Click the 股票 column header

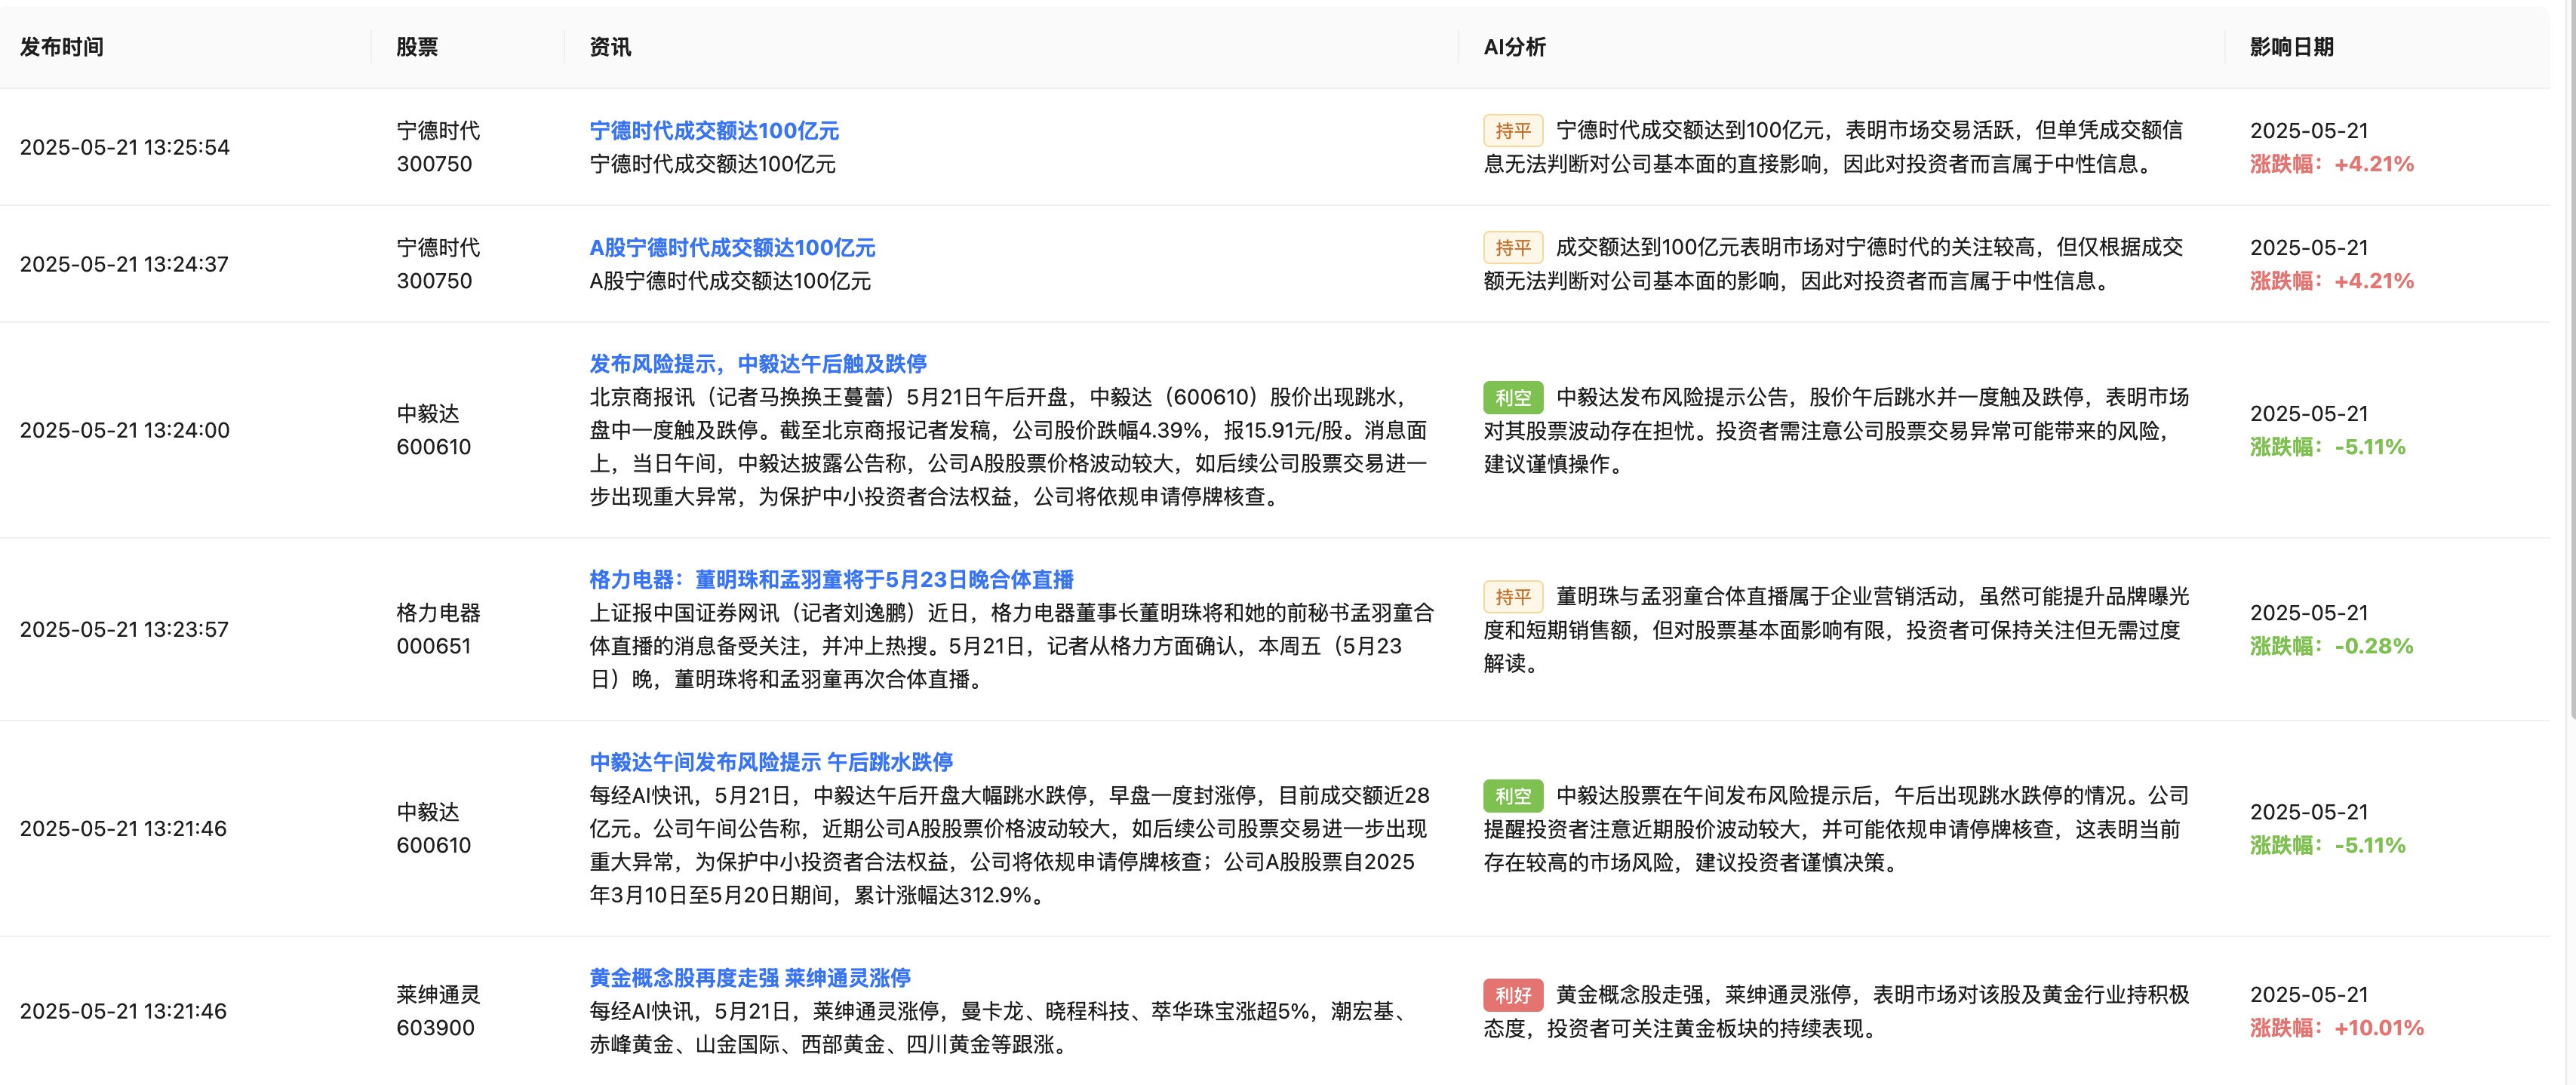point(417,47)
